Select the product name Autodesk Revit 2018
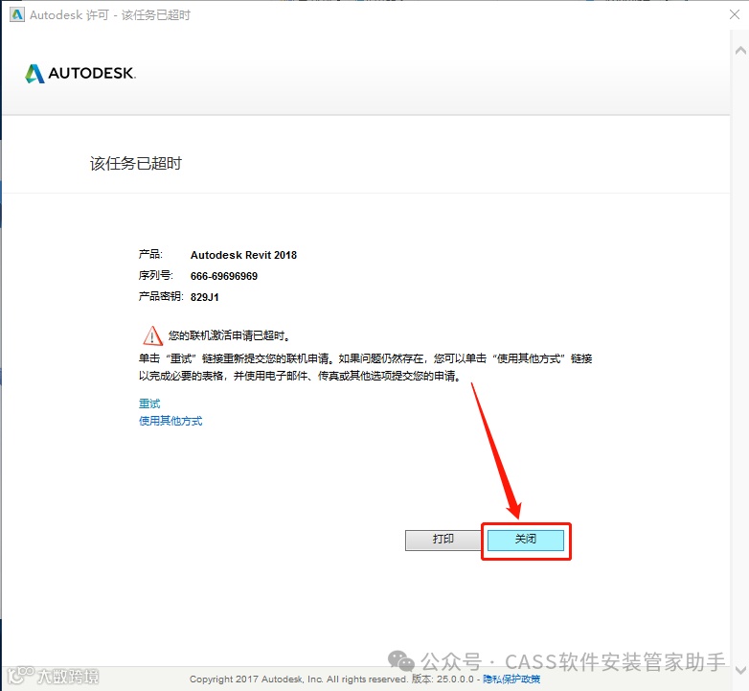 click(x=243, y=255)
